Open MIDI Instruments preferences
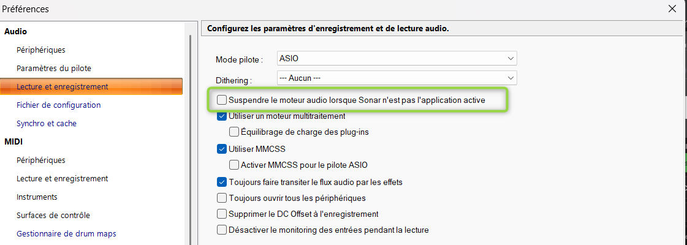The height and width of the screenshot is (245, 687). tap(37, 197)
